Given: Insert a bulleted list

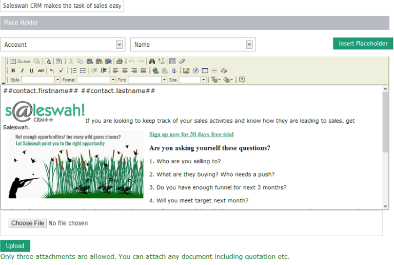Looking at the screenshot, I should [x=83, y=71].
